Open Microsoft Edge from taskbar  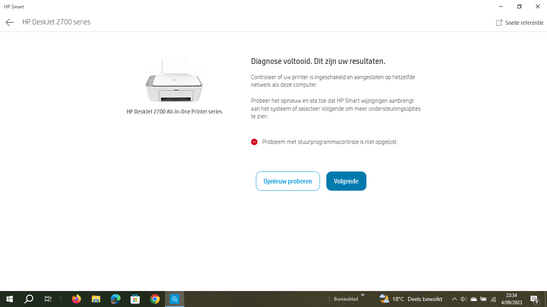(115, 299)
